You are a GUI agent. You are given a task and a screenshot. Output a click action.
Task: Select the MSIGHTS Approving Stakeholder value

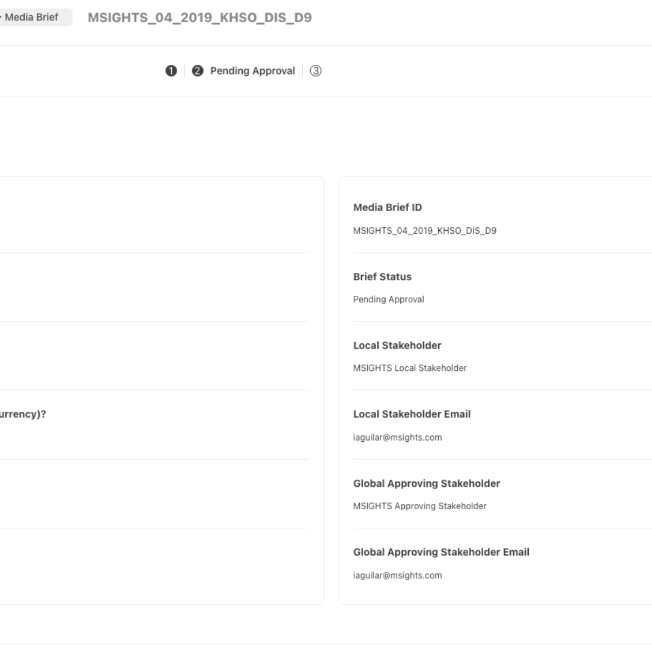point(420,506)
